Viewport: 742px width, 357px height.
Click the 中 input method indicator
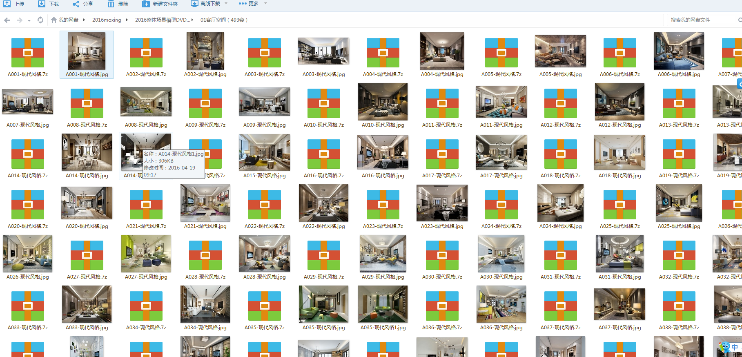pyautogui.click(x=735, y=347)
